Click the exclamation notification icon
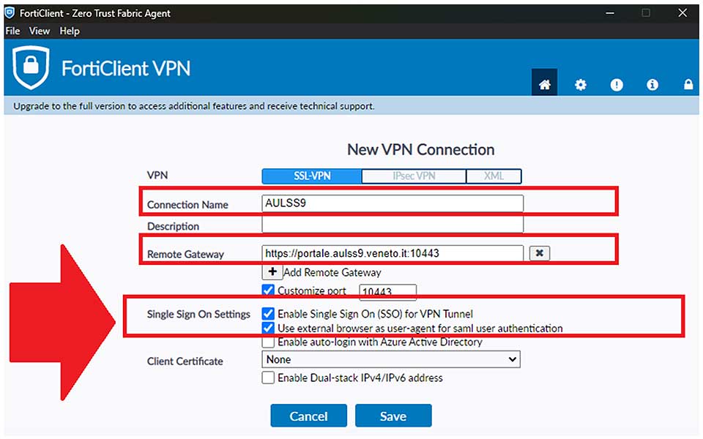 tap(617, 84)
